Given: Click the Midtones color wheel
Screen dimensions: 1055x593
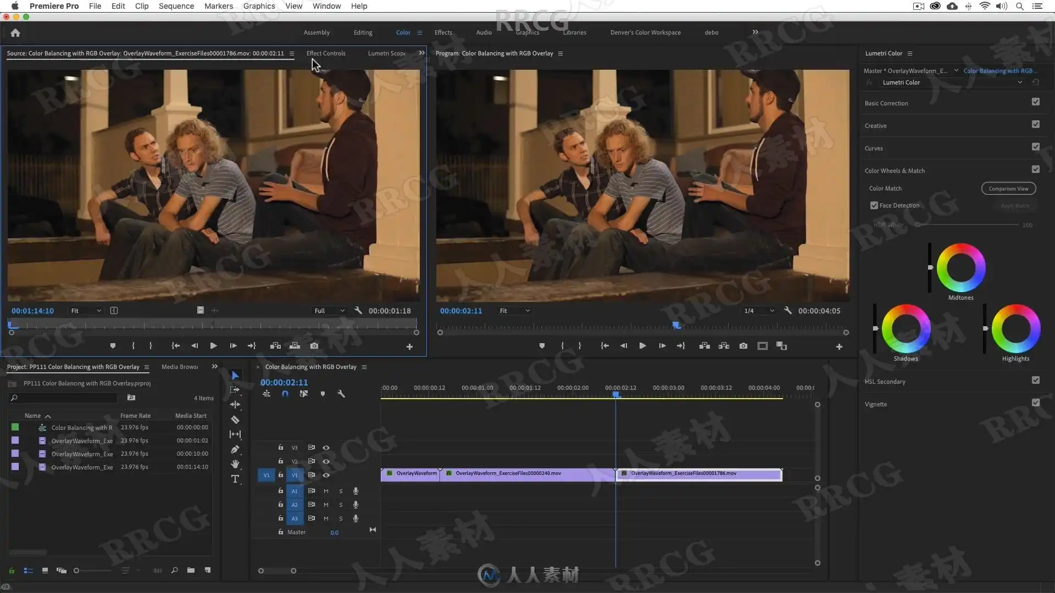Looking at the screenshot, I should (x=960, y=268).
